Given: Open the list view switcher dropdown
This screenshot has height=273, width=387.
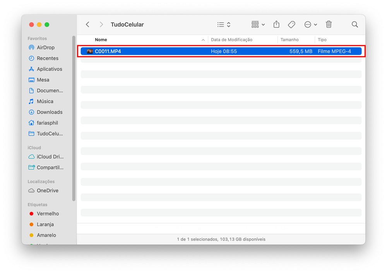Looking at the screenshot, I should (224, 24).
